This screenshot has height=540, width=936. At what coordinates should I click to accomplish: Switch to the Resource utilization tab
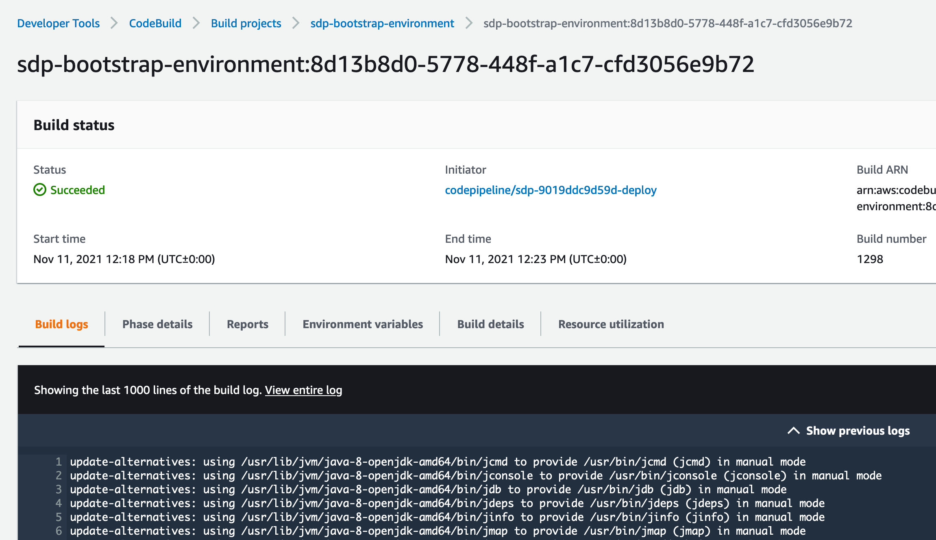click(x=611, y=324)
